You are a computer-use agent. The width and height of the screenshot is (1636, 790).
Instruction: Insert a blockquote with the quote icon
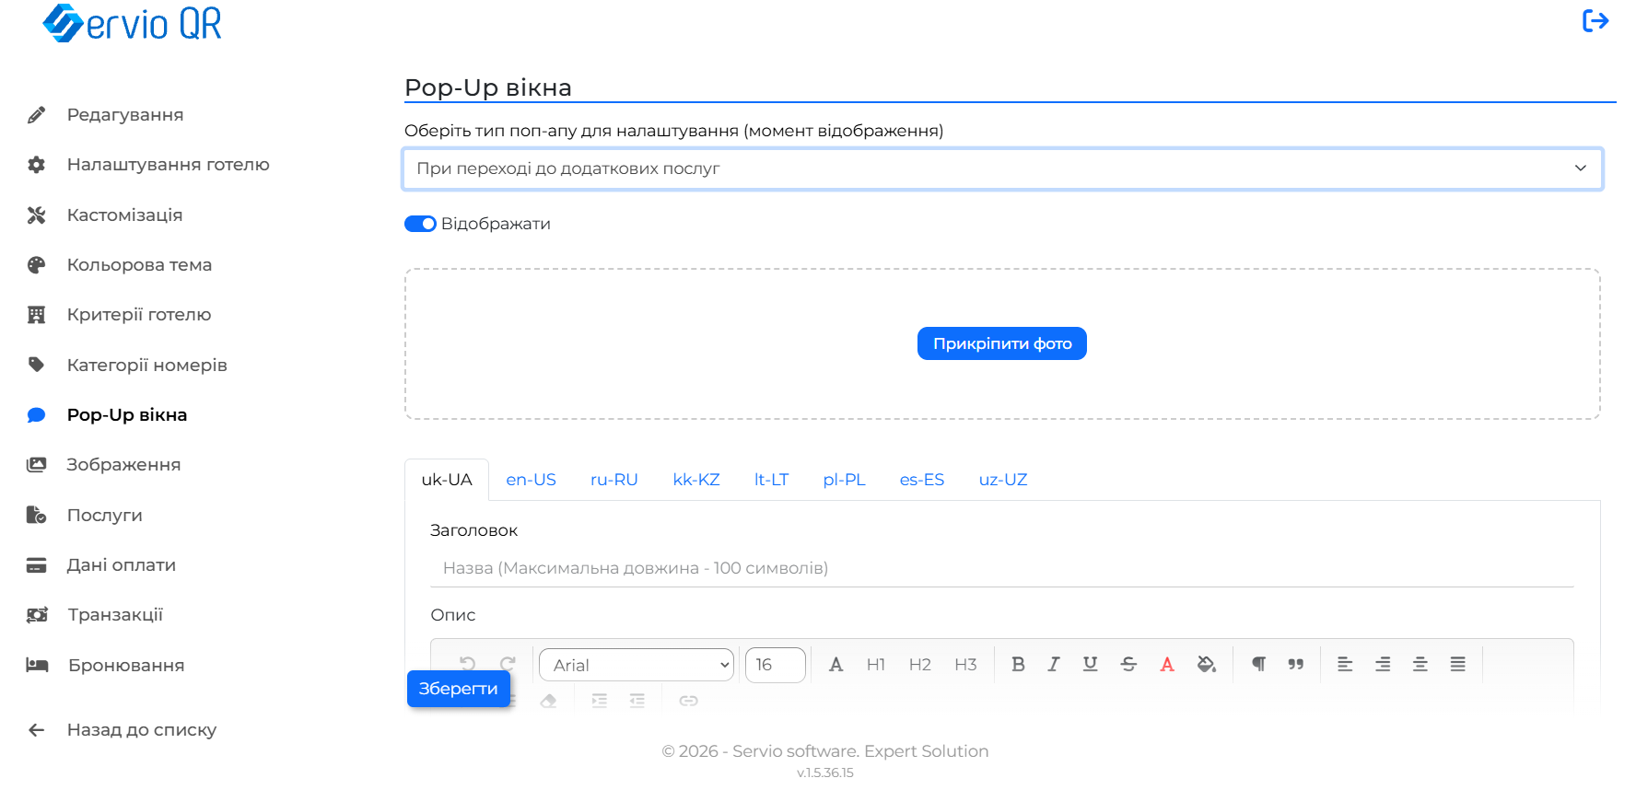1296,664
